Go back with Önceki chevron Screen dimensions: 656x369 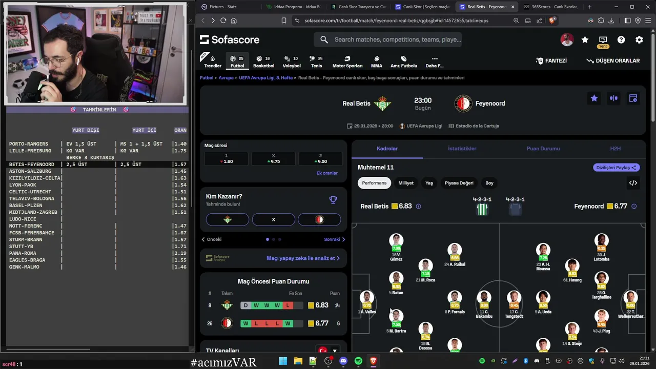pyautogui.click(x=211, y=239)
